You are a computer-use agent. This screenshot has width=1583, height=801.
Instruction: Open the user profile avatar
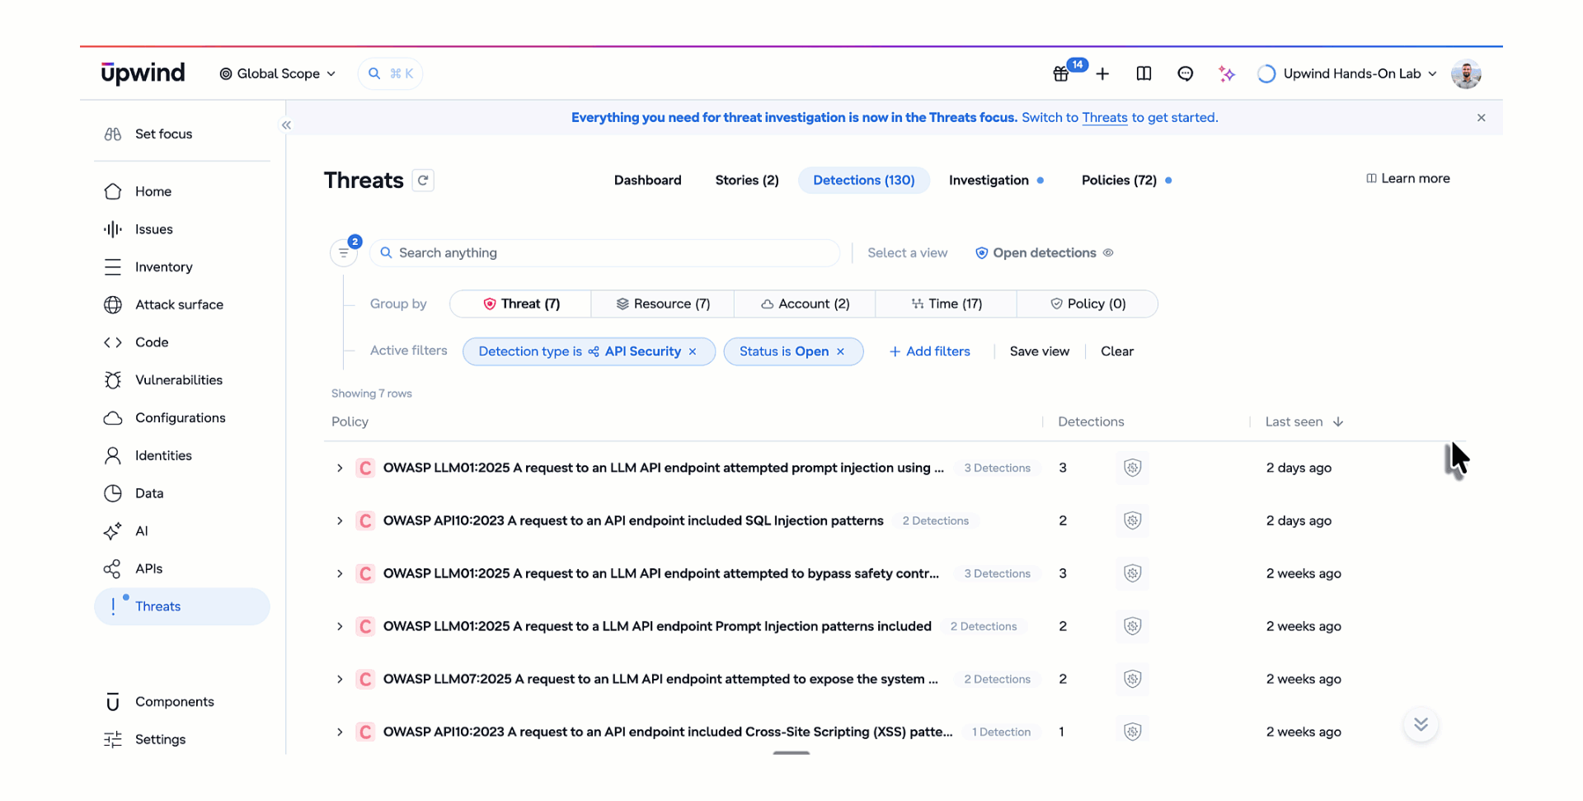click(x=1466, y=73)
